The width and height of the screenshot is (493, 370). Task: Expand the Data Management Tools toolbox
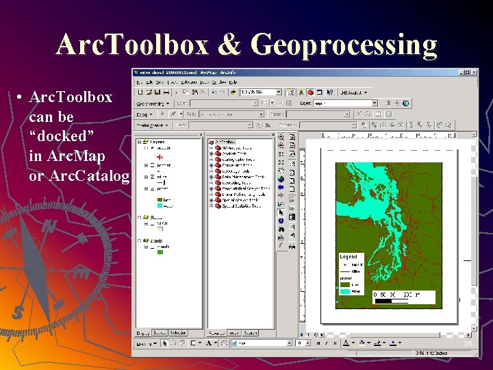tap(212, 177)
